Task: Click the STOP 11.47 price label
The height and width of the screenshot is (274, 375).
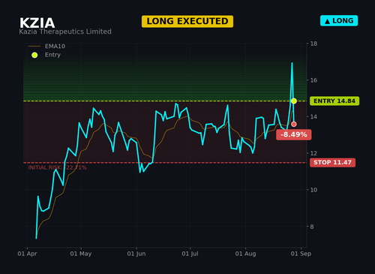Action: [x=332, y=162]
